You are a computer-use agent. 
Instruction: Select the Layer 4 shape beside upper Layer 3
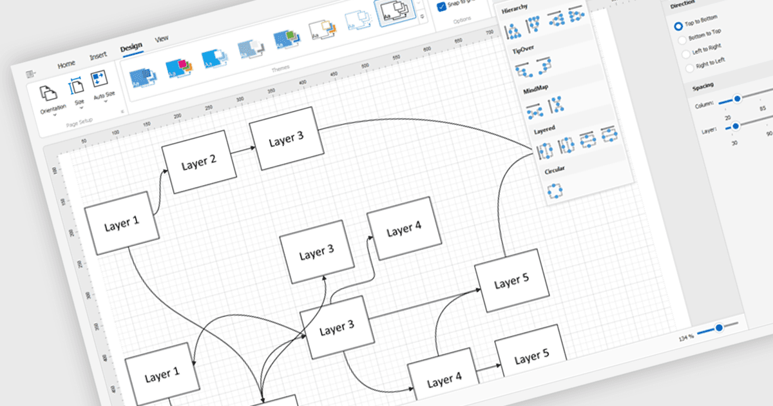404,228
